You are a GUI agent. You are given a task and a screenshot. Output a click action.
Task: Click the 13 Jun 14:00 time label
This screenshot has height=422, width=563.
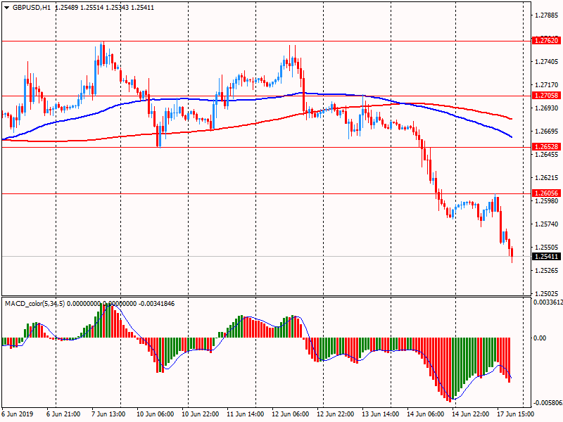pyautogui.click(x=379, y=414)
